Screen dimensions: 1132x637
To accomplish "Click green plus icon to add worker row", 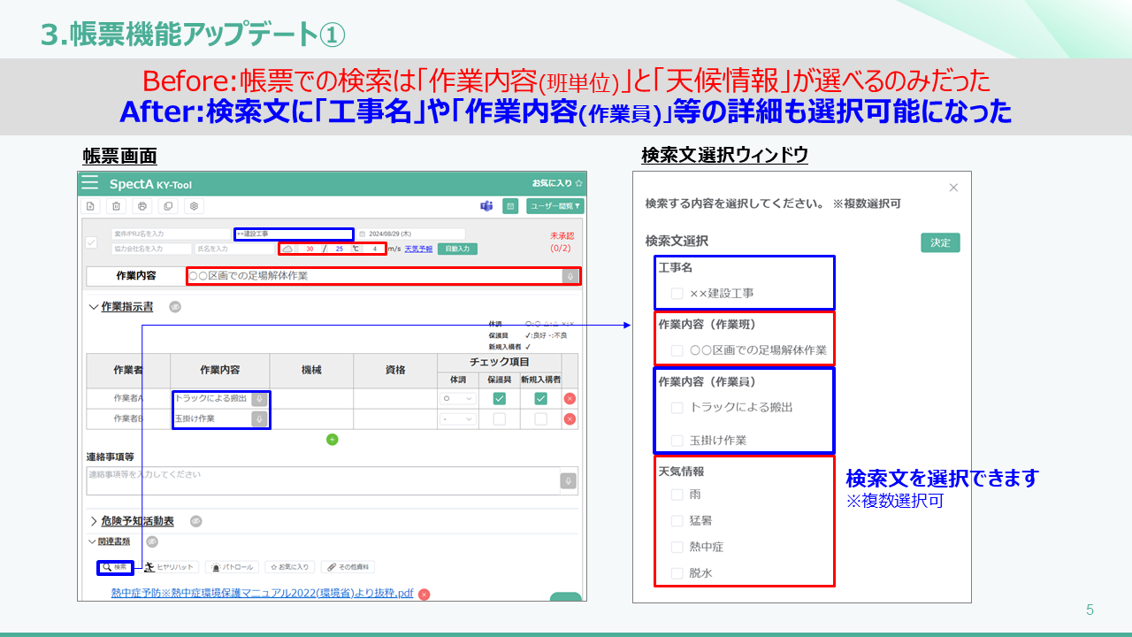I will pos(333,440).
